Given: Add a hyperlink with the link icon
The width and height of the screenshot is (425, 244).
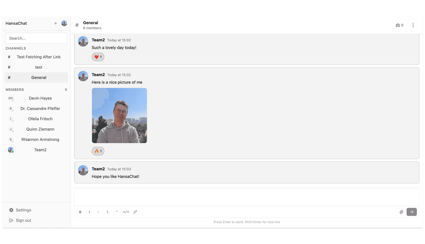Looking at the screenshot, I should [135, 212].
